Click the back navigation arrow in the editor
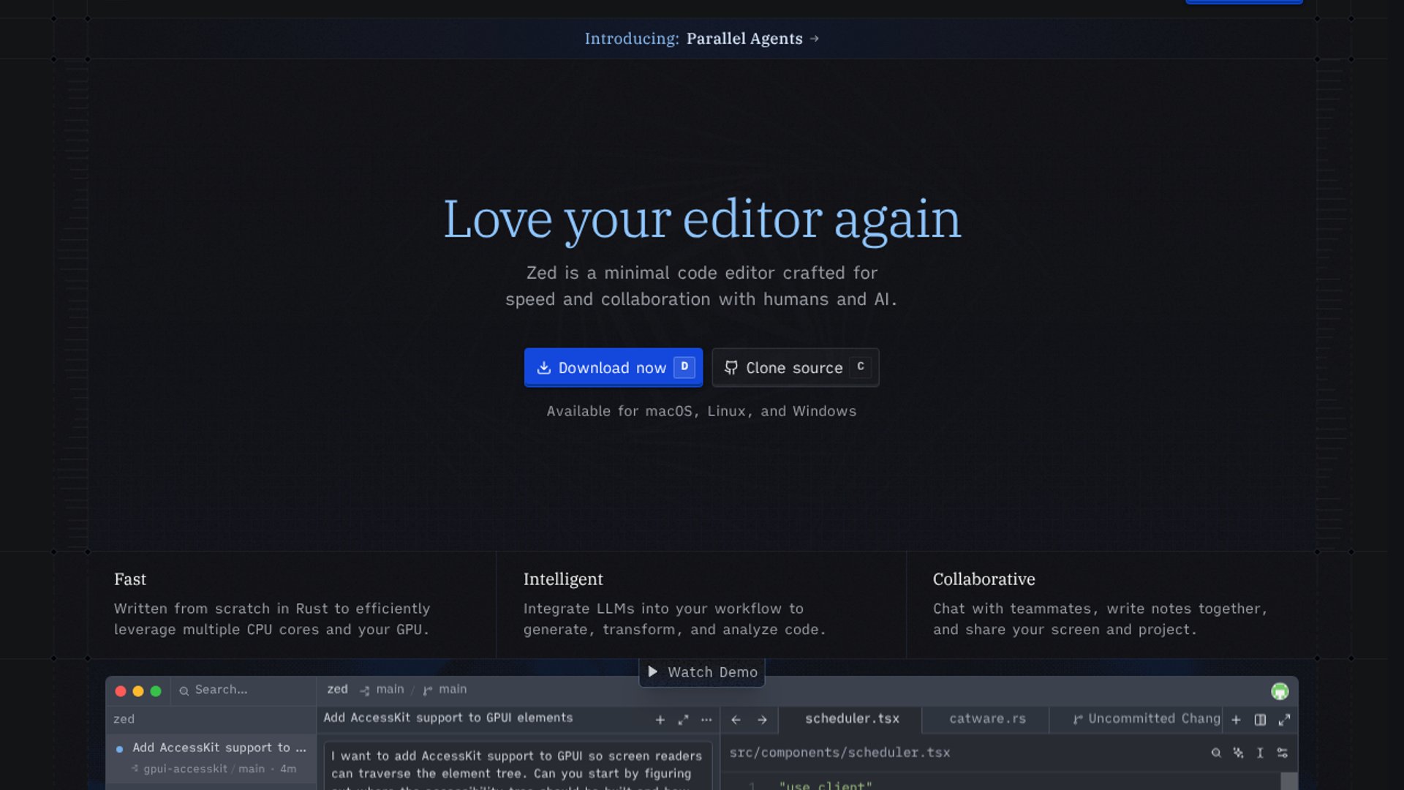The width and height of the screenshot is (1404, 790). pos(736,720)
